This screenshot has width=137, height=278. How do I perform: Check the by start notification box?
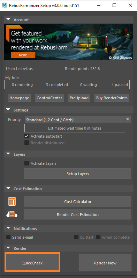click(76, 237)
